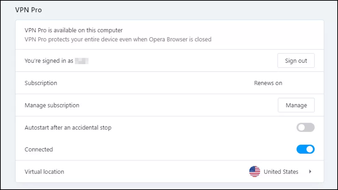Click the Sign out button
This screenshot has height=190, width=338.
(296, 61)
